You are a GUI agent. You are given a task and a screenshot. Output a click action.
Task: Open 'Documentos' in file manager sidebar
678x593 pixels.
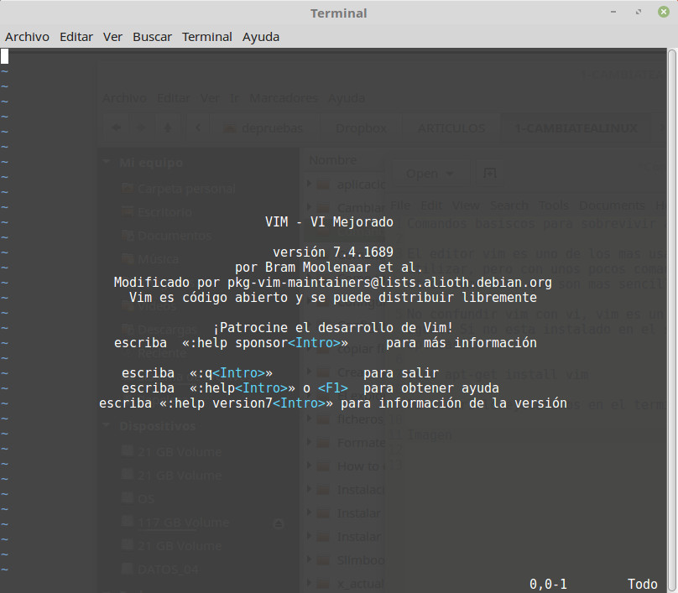tap(166, 236)
